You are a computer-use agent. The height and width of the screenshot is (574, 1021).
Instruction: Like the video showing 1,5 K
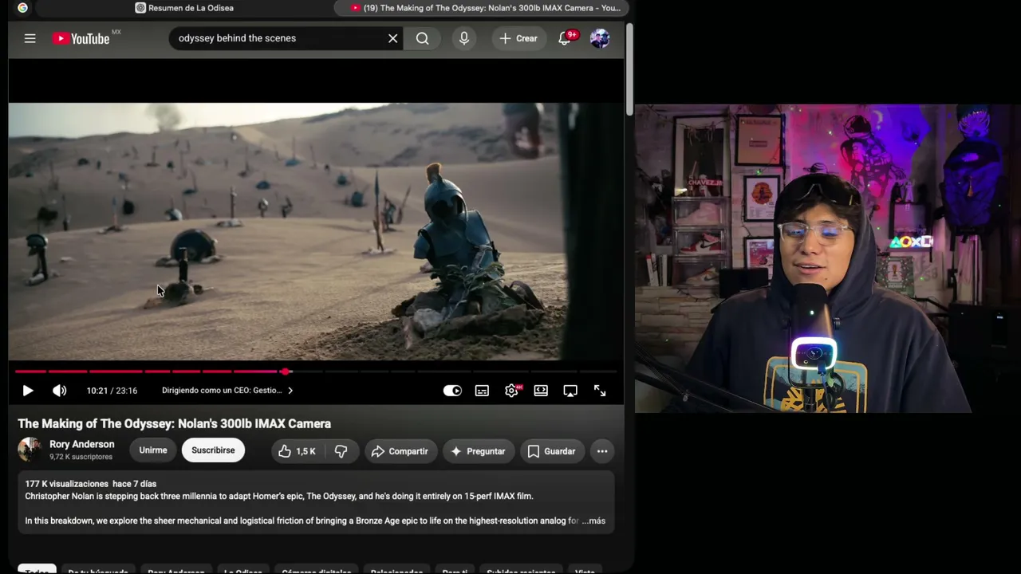pos(296,451)
